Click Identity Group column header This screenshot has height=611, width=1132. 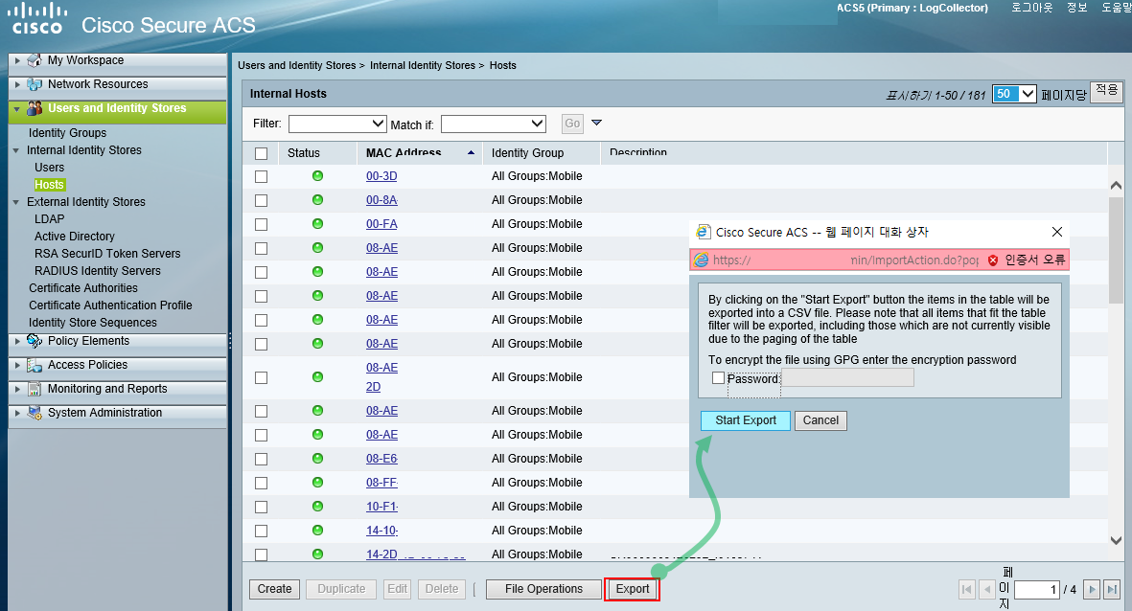528,153
